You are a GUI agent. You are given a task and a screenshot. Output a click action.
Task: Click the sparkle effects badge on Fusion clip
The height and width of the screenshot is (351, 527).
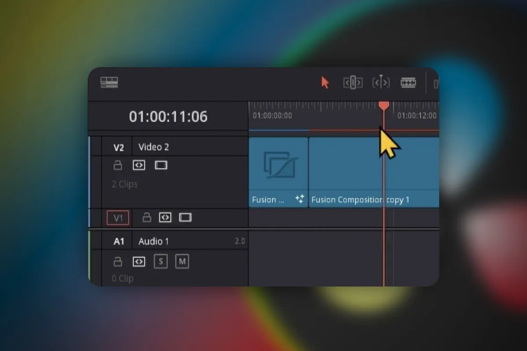click(300, 200)
